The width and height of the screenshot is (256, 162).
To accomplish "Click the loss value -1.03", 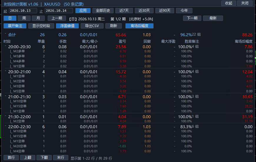I will (122, 146).
